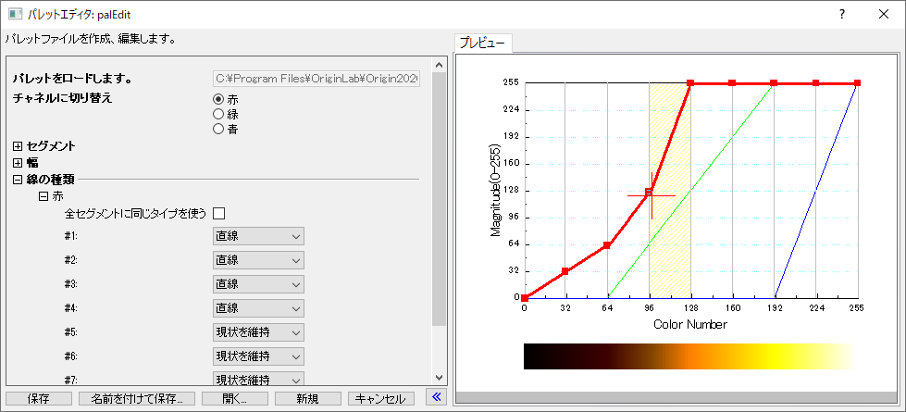This screenshot has width=906, height=412.
Task: Click the horizontal scrollbar under the preview
Action: (677, 397)
